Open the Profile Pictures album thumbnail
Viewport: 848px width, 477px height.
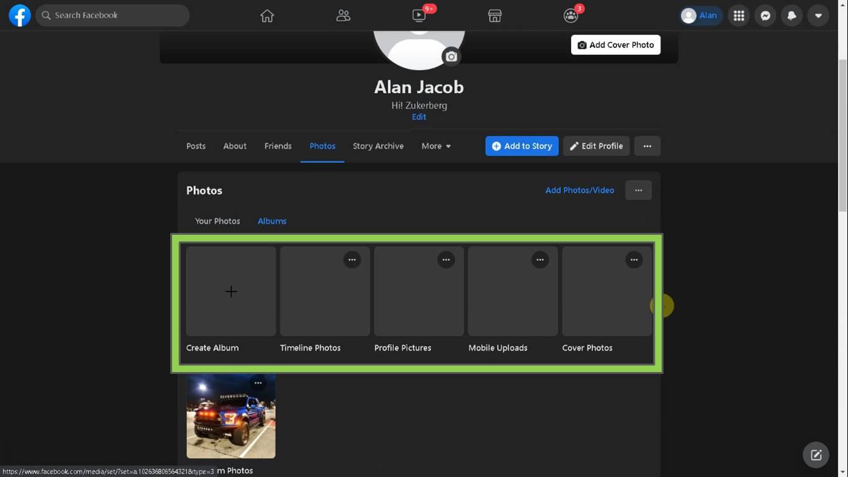[x=419, y=291]
